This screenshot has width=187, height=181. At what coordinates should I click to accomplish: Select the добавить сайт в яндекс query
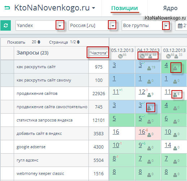[x=39, y=133]
